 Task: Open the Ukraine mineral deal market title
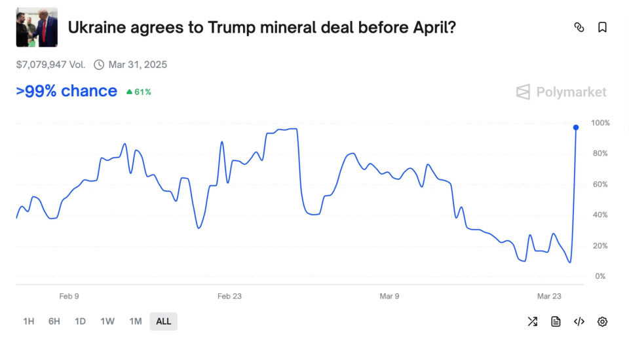pos(262,27)
